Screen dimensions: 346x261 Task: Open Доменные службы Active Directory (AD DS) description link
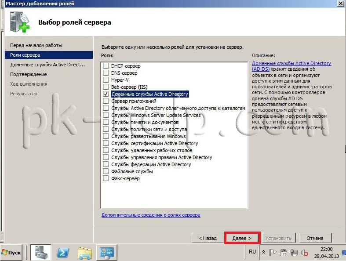click(x=291, y=66)
